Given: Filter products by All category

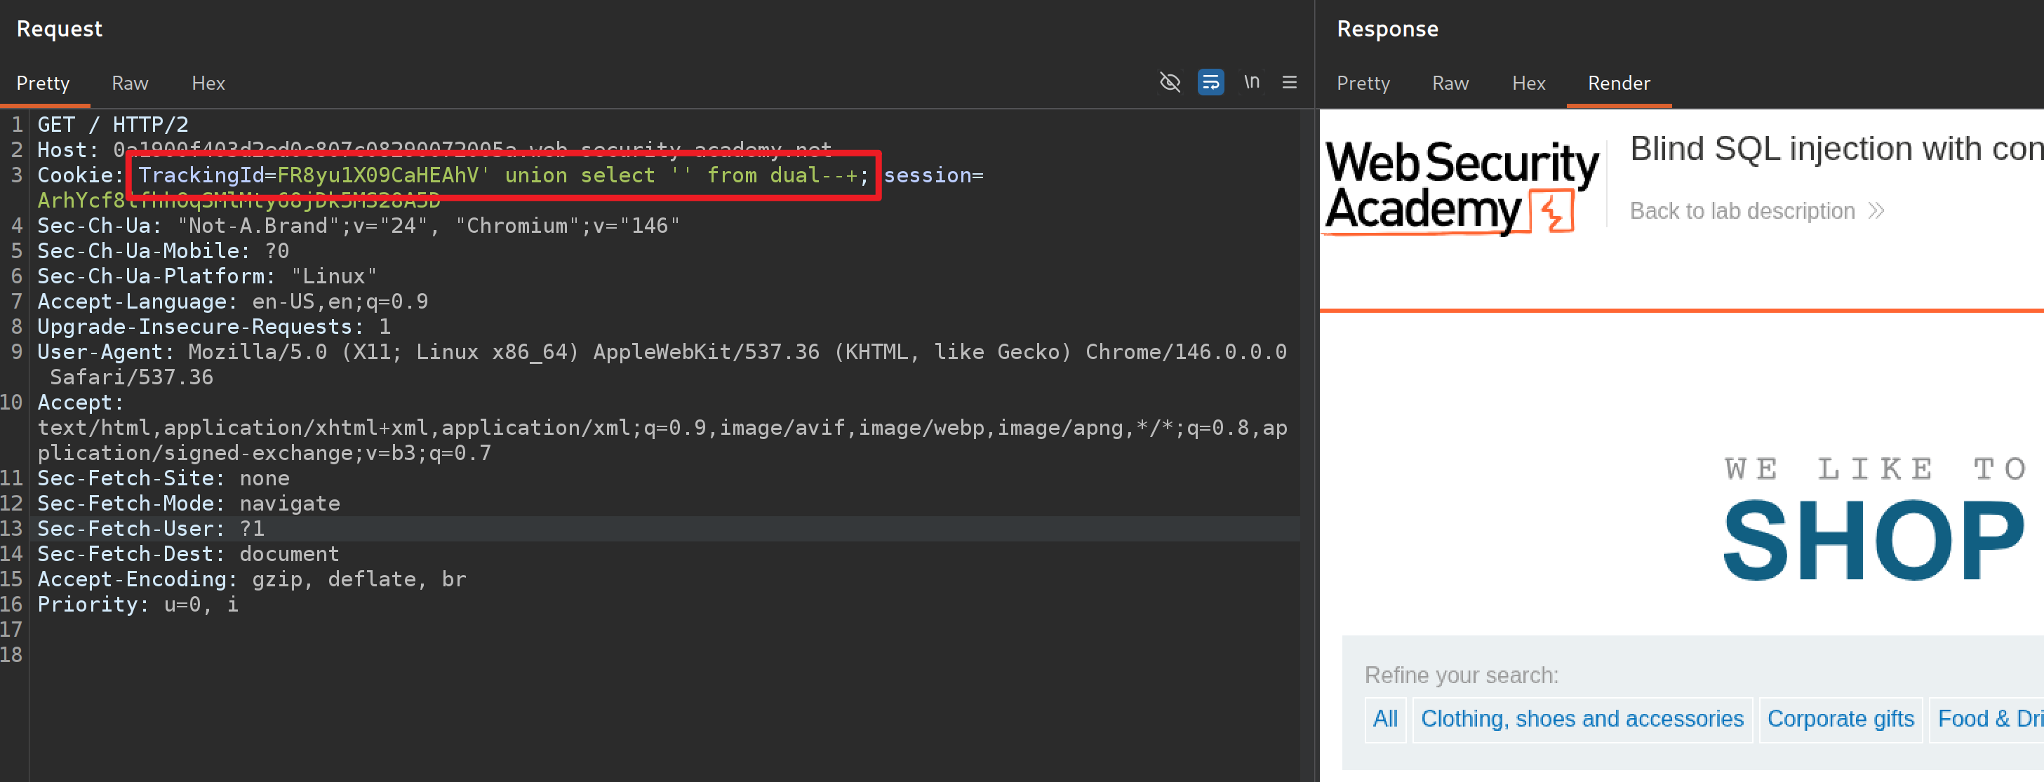Looking at the screenshot, I should tap(1384, 719).
